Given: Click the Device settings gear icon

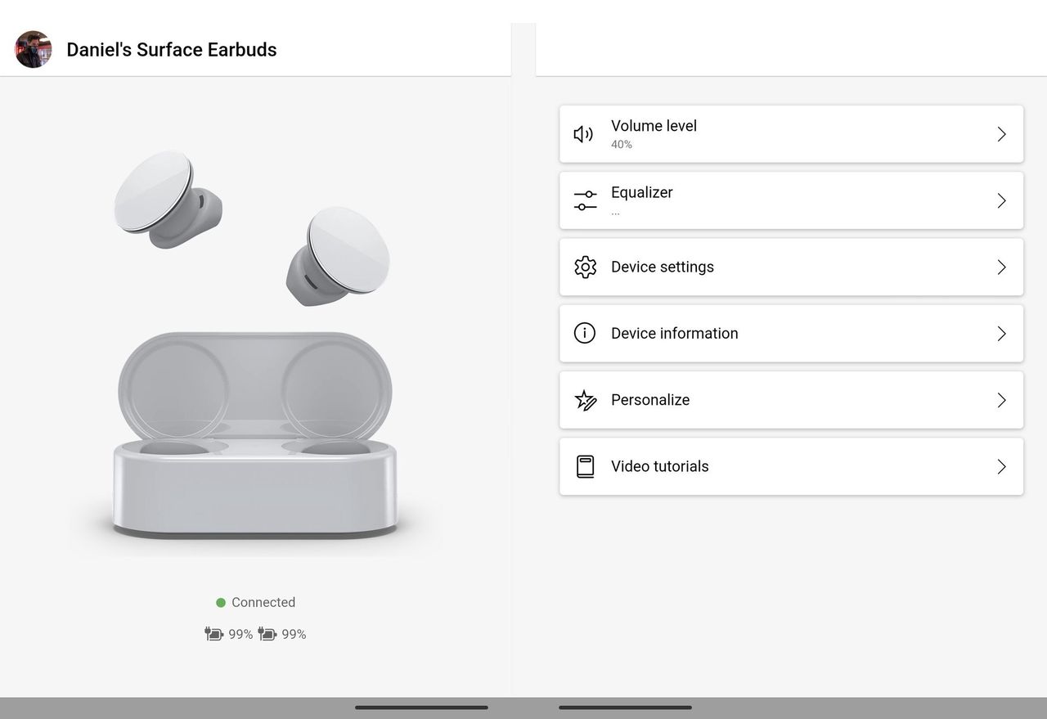Looking at the screenshot, I should 585,267.
